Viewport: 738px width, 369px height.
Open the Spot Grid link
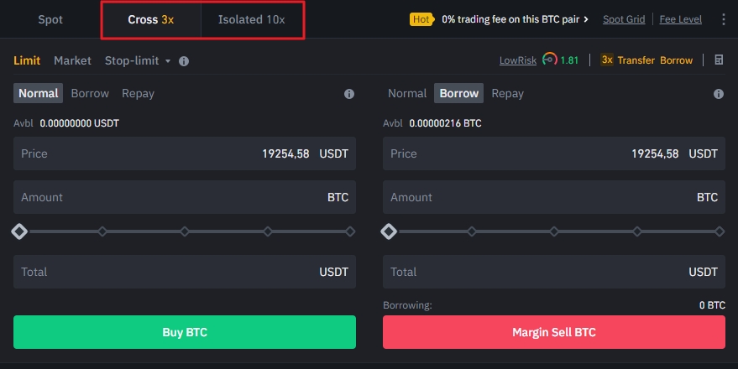624,19
